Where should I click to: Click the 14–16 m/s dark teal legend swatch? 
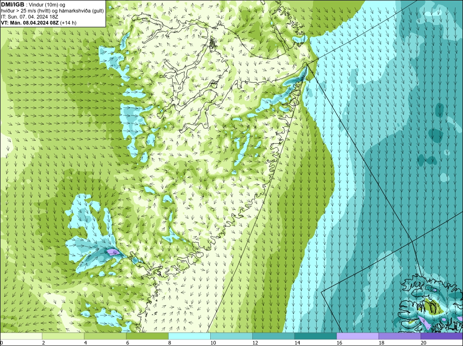pyautogui.click(x=316, y=336)
